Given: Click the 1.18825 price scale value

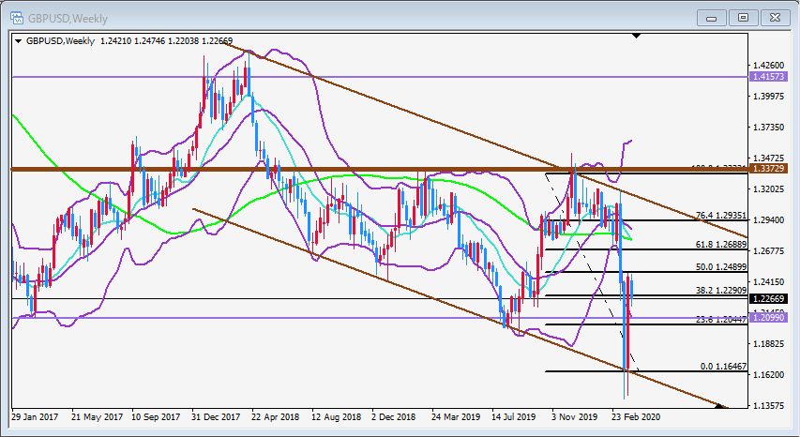Looking at the screenshot, I should coord(768,343).
